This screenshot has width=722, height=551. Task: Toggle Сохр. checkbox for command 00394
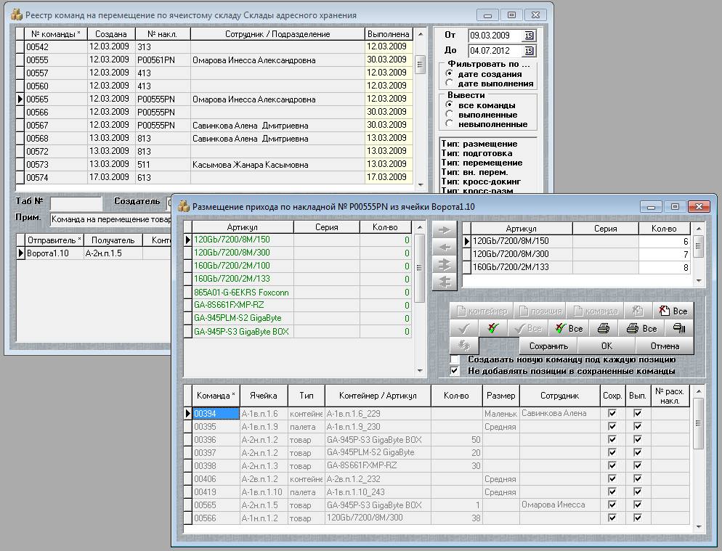[612, 413]
